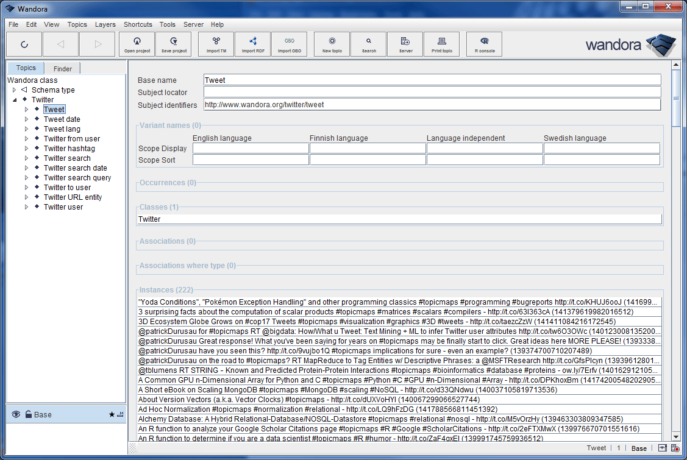The height and width of the screenshot is (460, 687).
Task: Click the Subject identifiers field
Action: 432,105
